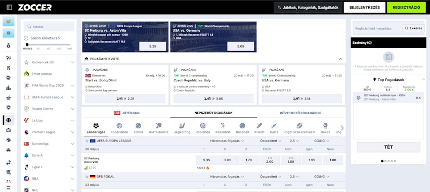The image size is (430, 192).
Task: Open the podium ranking icon in the left rail
Action: click(9, 88)
